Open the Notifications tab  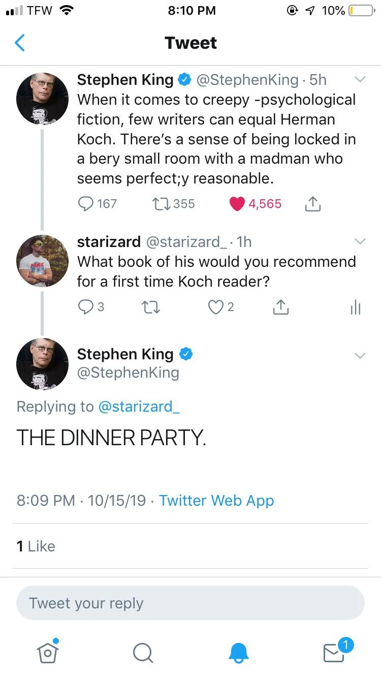pos(238,654)
